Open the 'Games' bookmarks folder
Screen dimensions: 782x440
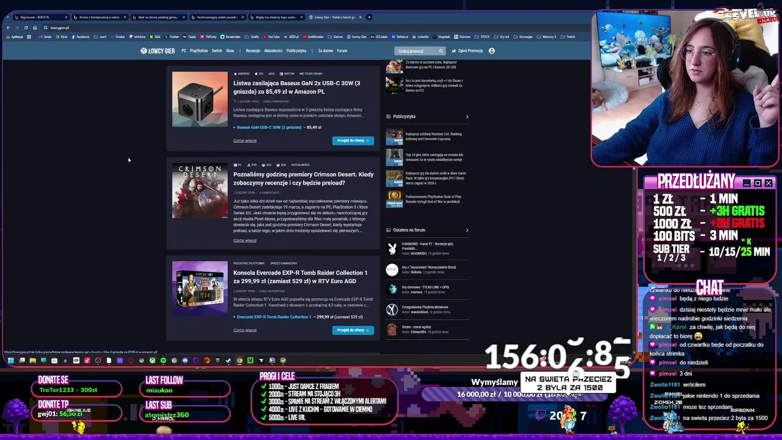tap(335, 37)
